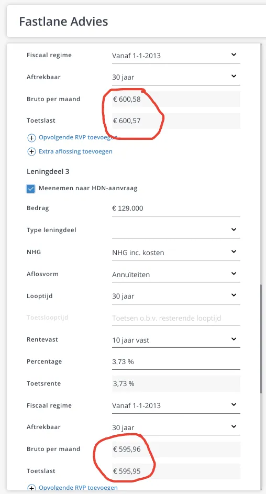Open NHG inc. kosten dropdown

point(176,253)
